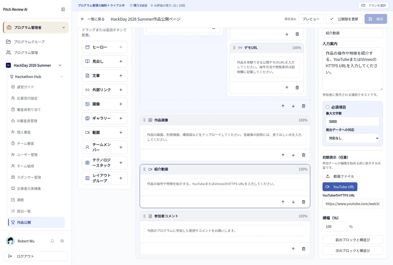Go back with the 一覧に戻る arrow

82,19
